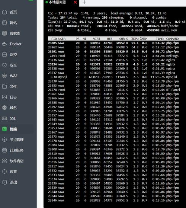Click the BT-Panel command entry

pos(173,90)
